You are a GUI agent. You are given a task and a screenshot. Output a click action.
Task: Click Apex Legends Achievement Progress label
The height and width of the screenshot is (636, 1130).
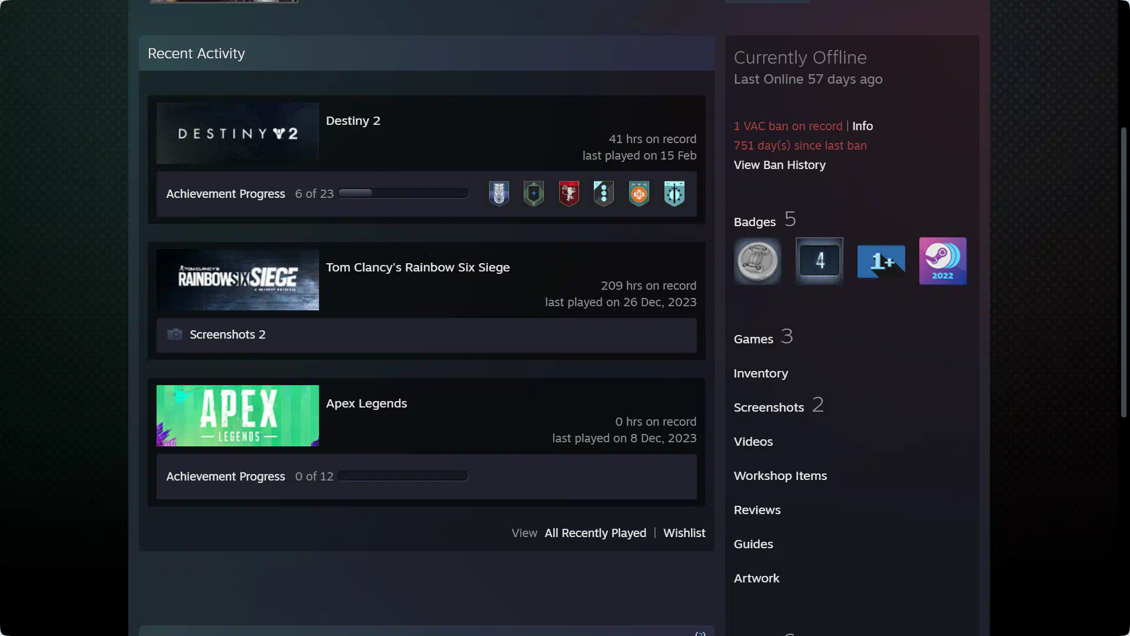pyautogui.click(x=225, y=476)
